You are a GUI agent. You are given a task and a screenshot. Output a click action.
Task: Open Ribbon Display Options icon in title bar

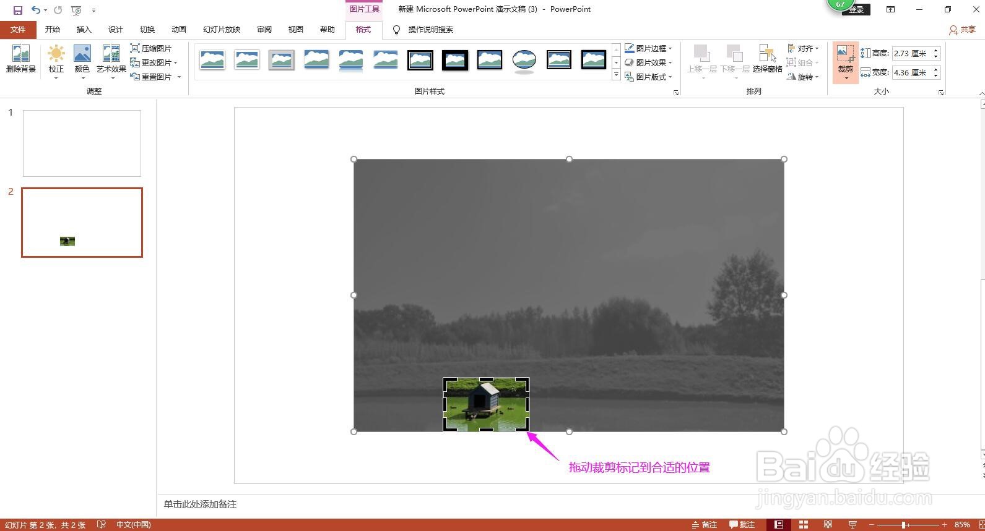tap(890, 9)
